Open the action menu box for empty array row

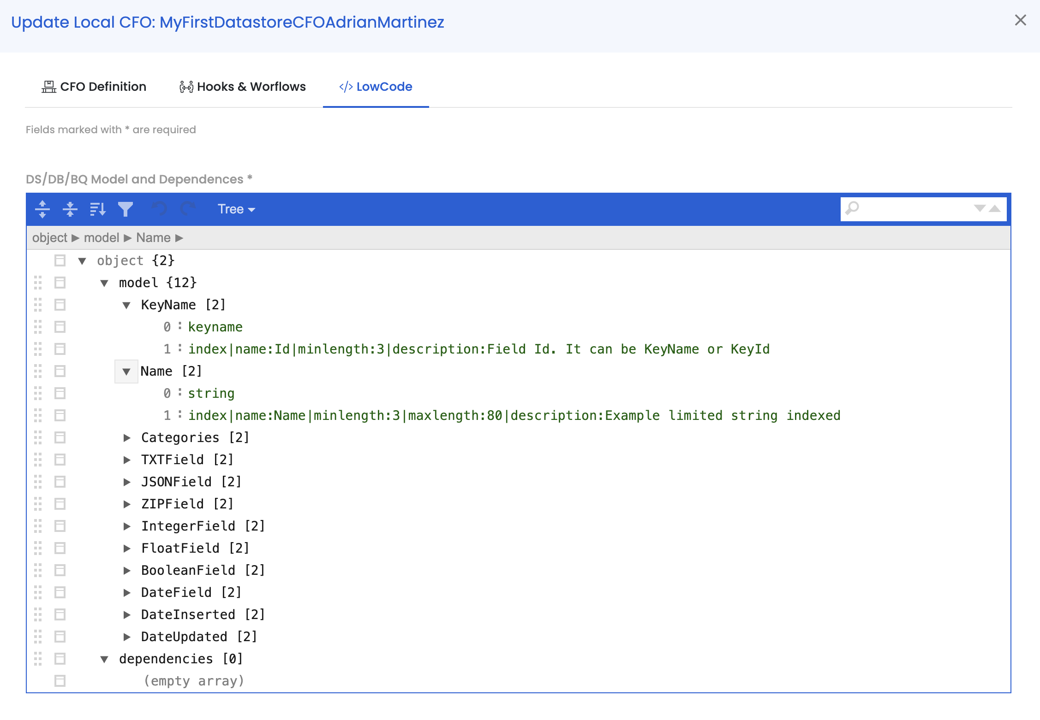pos(60,681)
